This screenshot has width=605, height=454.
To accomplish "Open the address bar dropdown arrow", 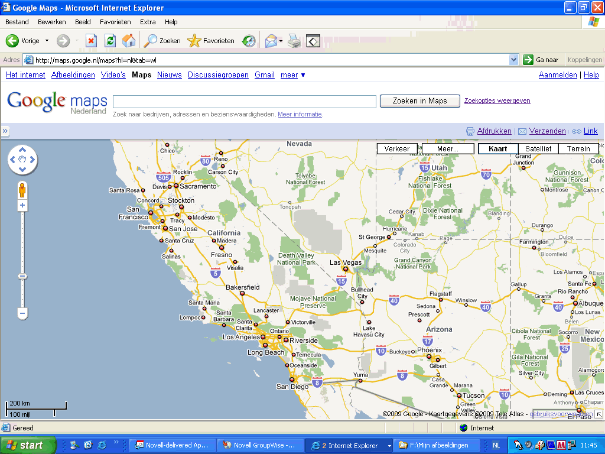I will pyautogui.click(x=513, y=60).
